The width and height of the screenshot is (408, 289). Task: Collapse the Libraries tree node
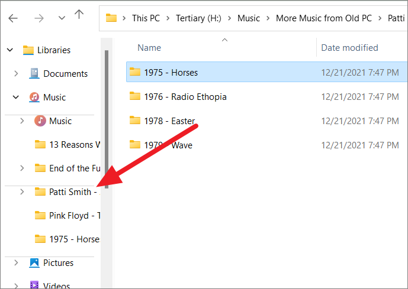(x=10, y=50)
